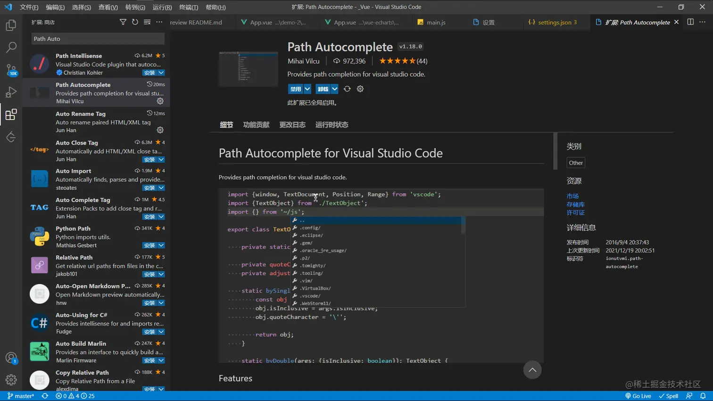The image size is (713, 401).
Task: Select Auto Rename Tag in extension list
Action: [96, 122]
